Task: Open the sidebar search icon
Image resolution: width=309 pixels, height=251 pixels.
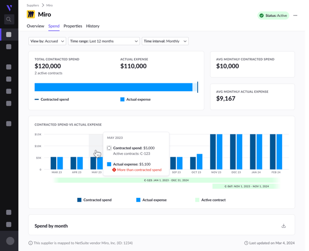Action: tap(8, 19)
